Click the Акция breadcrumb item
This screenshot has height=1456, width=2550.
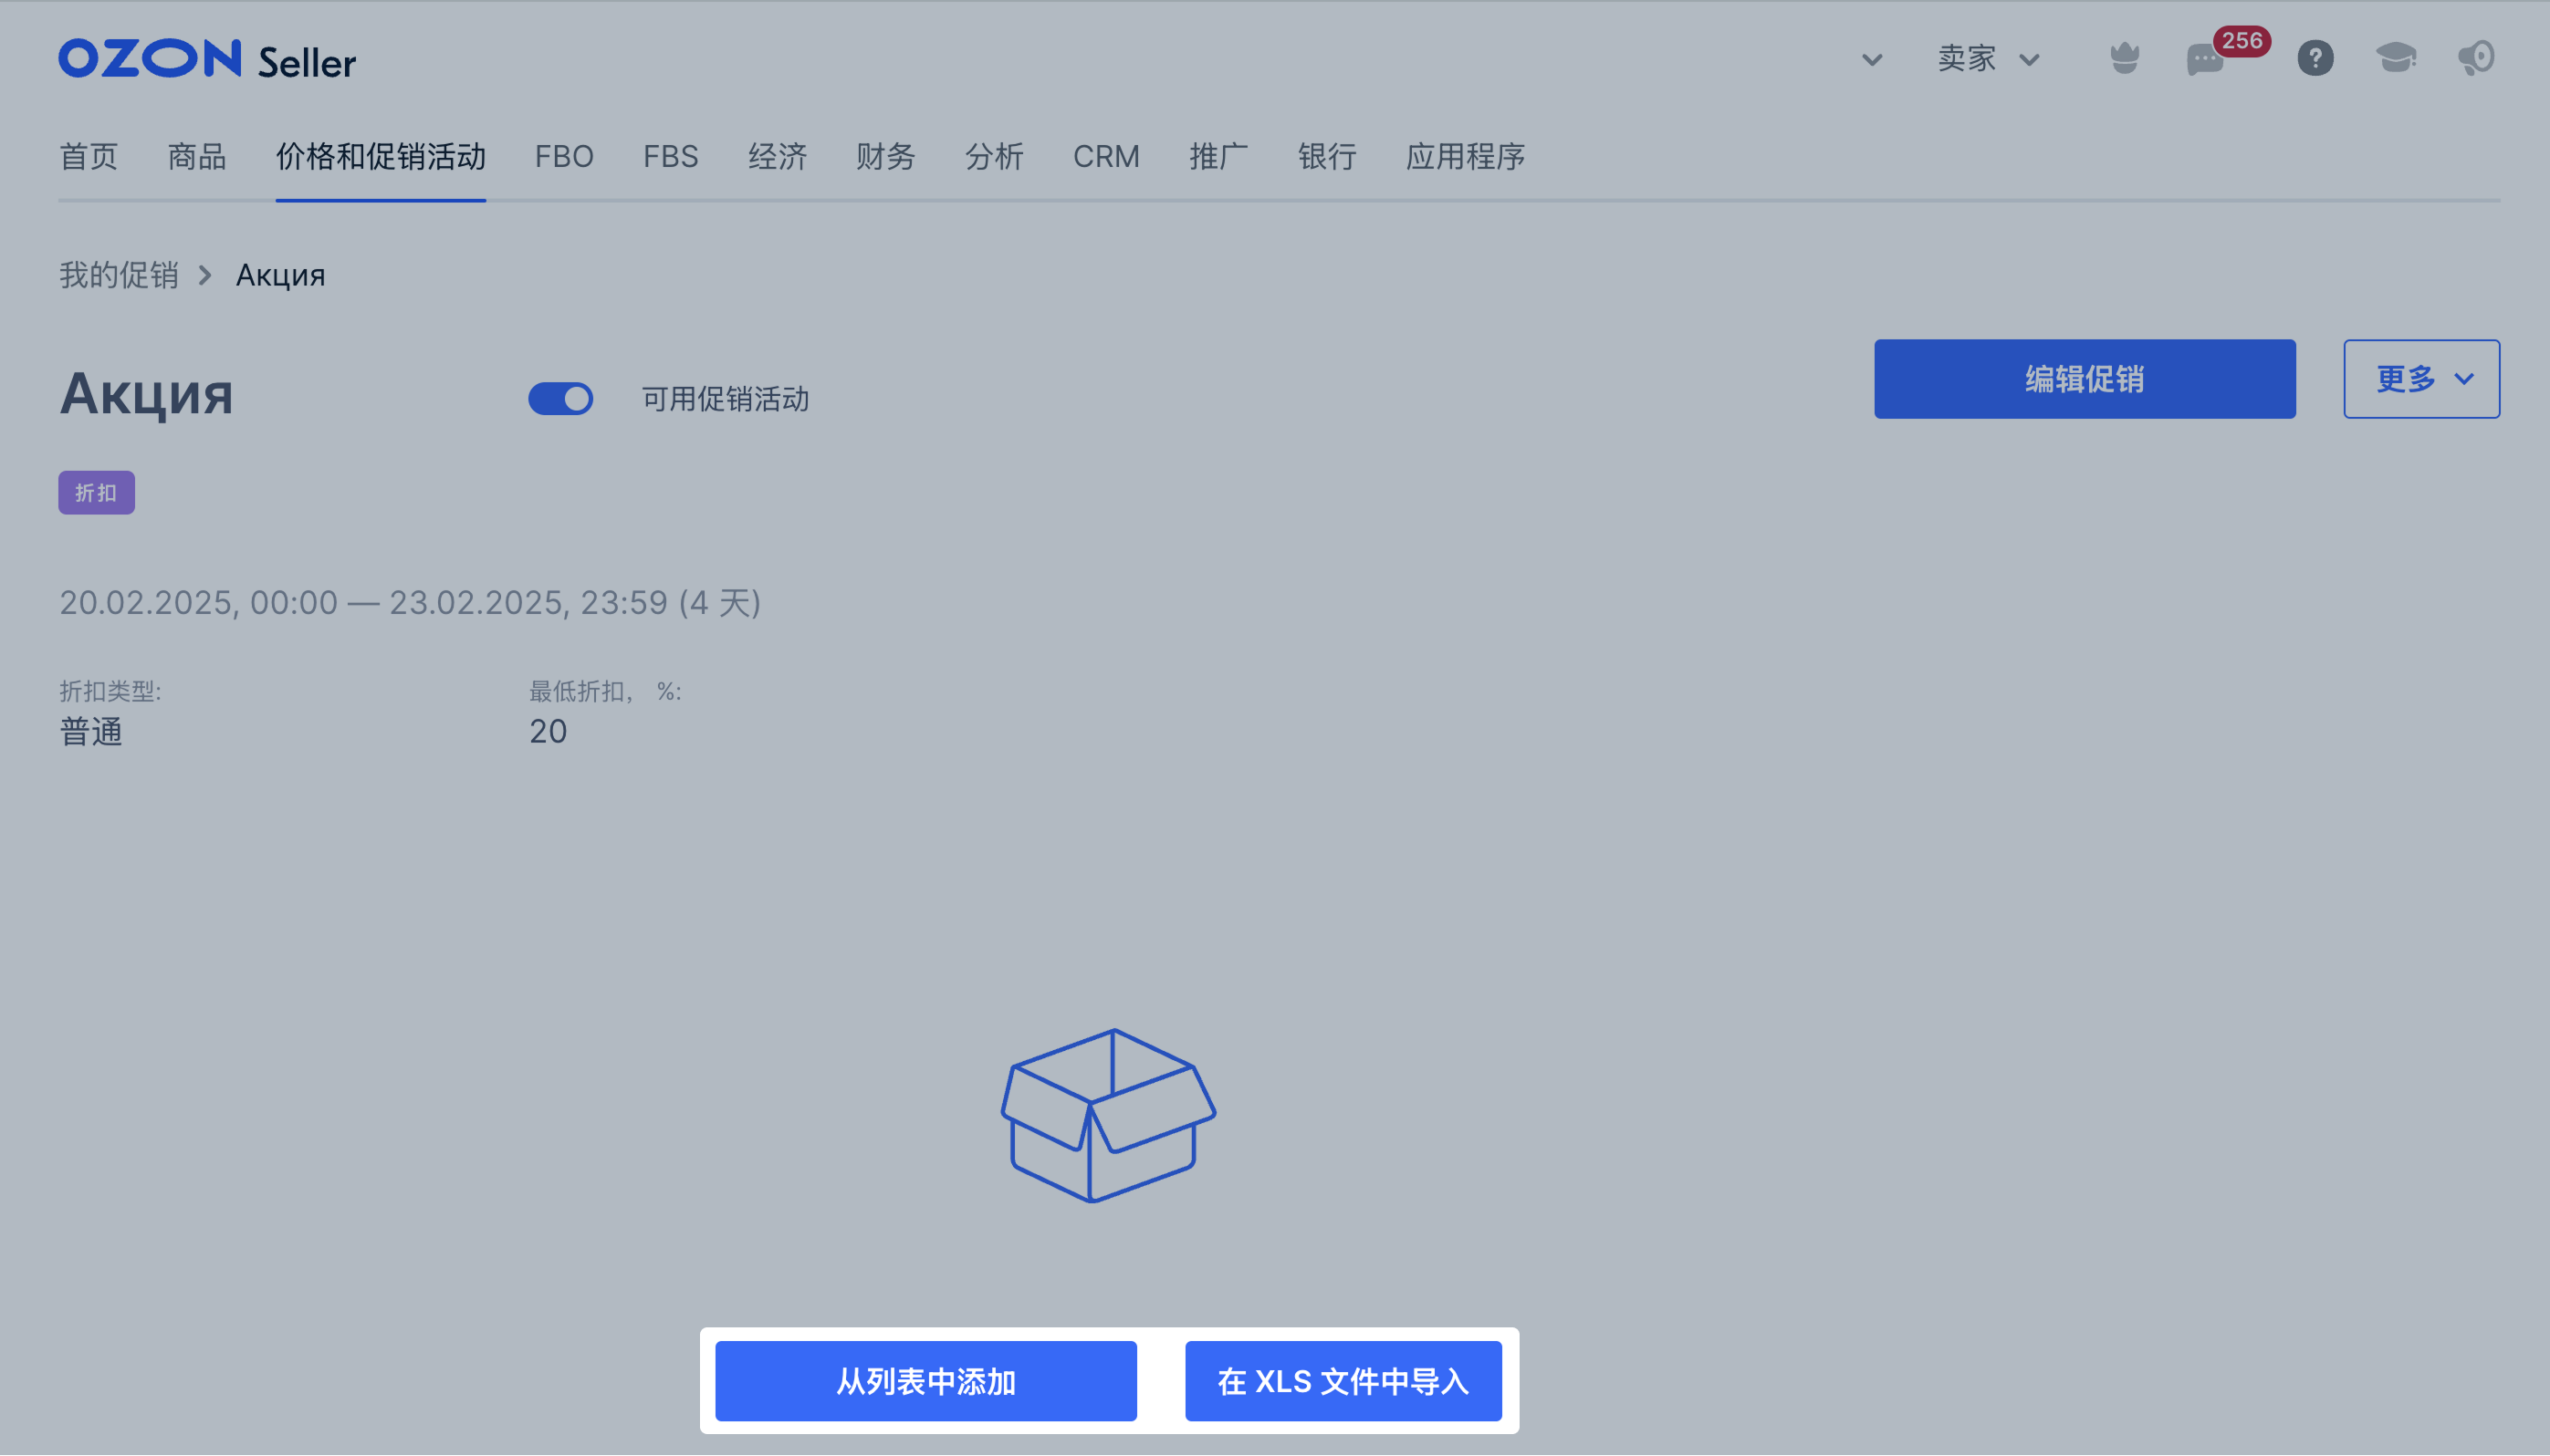pyautogui.click(x=281, y=275)
